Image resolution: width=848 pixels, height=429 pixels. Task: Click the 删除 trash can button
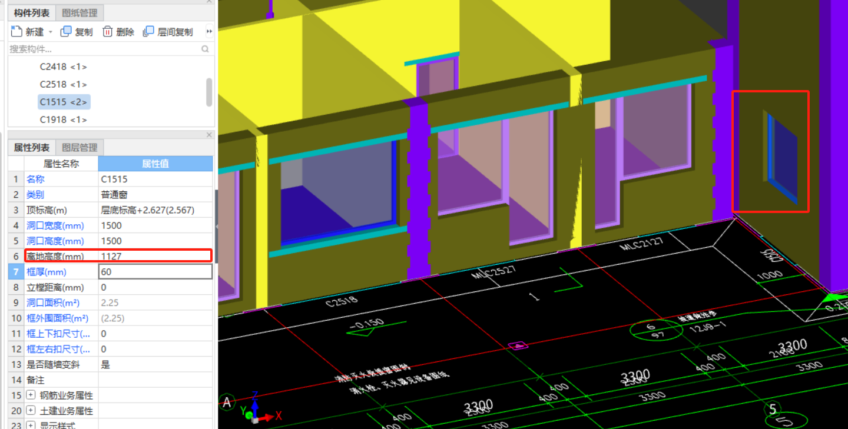pos(118,32)
